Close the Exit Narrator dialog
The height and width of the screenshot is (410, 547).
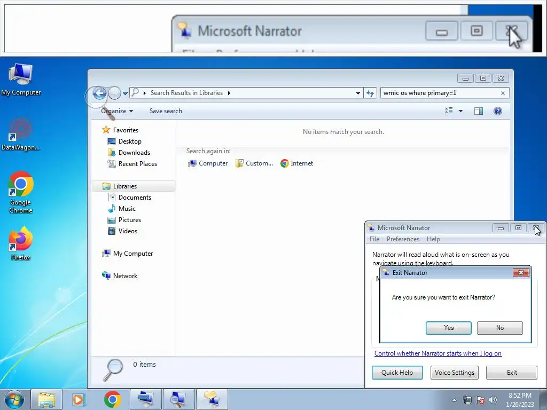[521, 273]
